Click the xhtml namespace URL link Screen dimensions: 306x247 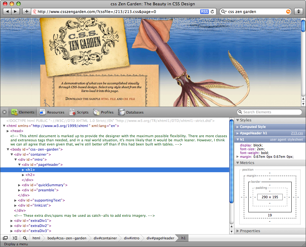pyautogui.click(x=60, y=126)
